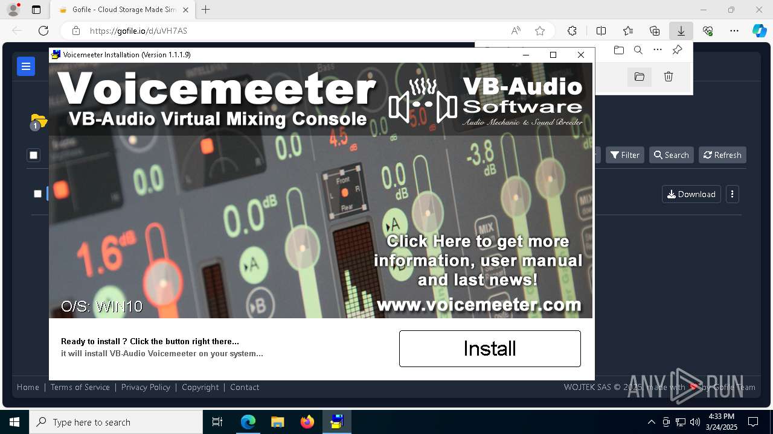
Task: Open Edge Settings and more menu
Action: 734,31
